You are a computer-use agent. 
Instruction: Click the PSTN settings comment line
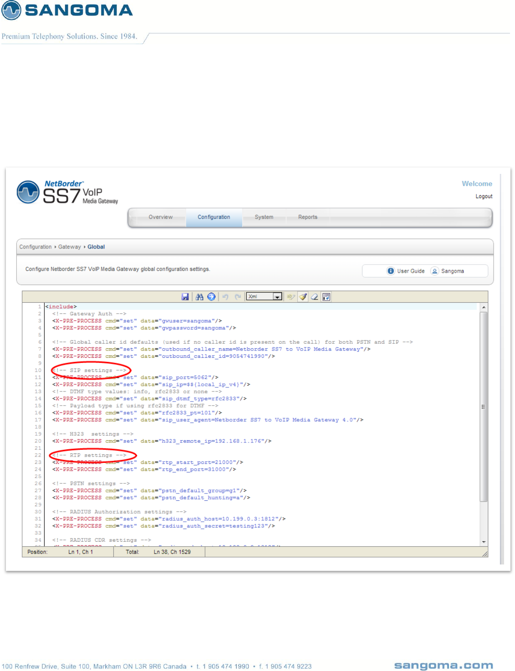(91, 483)
